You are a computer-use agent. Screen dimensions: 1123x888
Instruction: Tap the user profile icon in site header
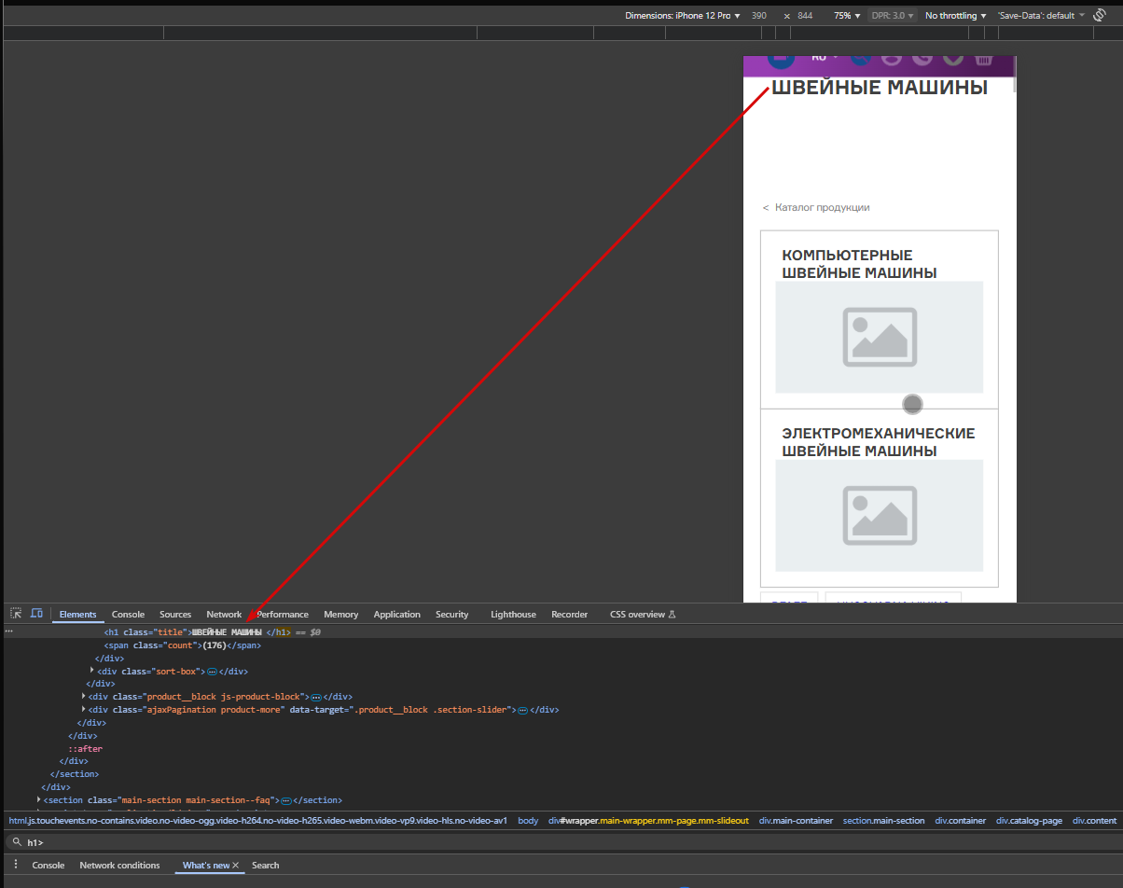892,60
